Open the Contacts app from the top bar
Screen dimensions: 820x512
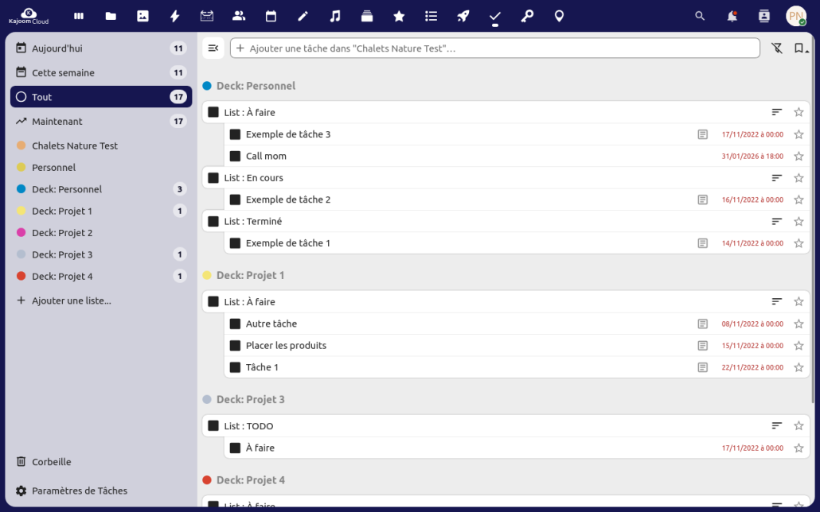(x=239, y=15)
